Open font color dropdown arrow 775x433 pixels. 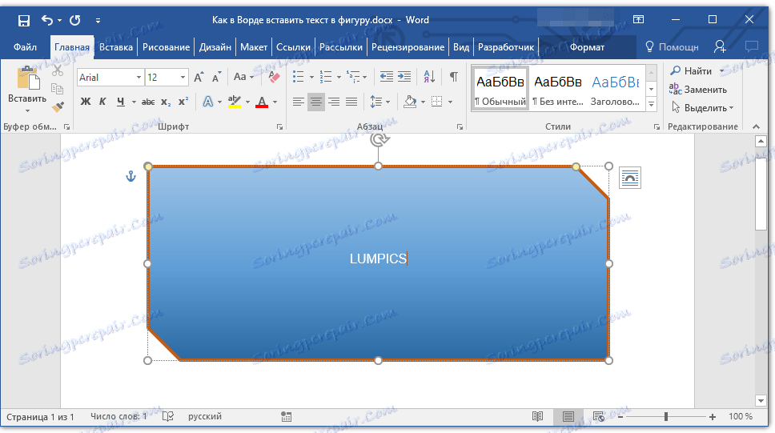pyautogui.click(x=275, y=102)
